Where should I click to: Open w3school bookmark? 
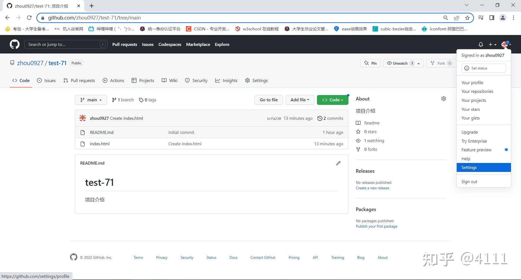257,29
